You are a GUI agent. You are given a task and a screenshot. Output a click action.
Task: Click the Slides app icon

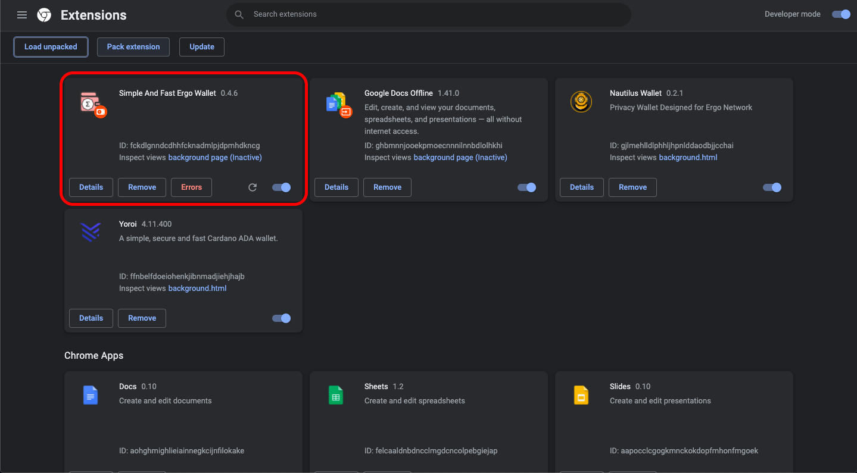pyautogui.click(x=581, y=395)
